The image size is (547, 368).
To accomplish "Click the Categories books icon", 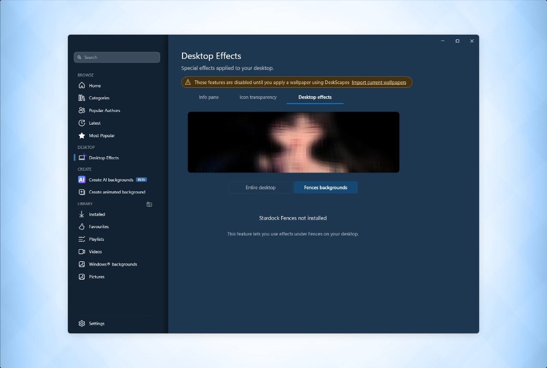I will click(82, 98).
